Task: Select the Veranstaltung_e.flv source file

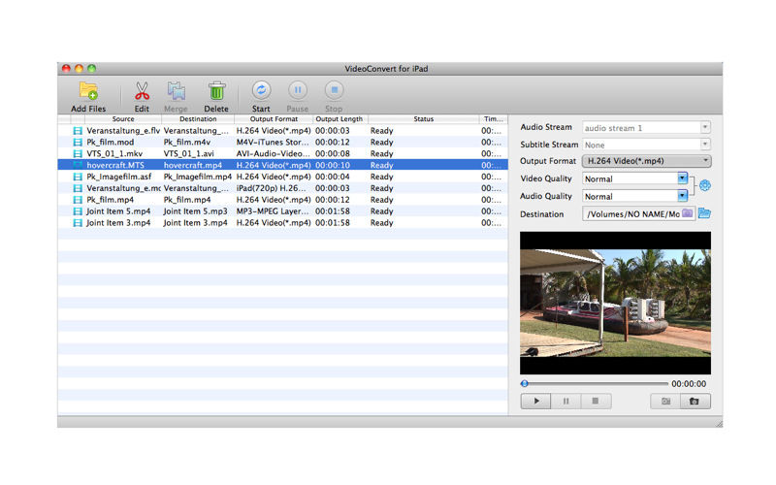Action: 123,131
